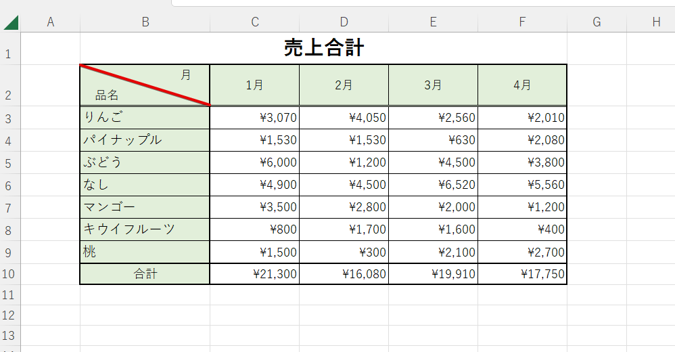The width and height of the screenshot is (675, 352).
Task: Select cell with ¥1,500
Action: coord(255,252)
